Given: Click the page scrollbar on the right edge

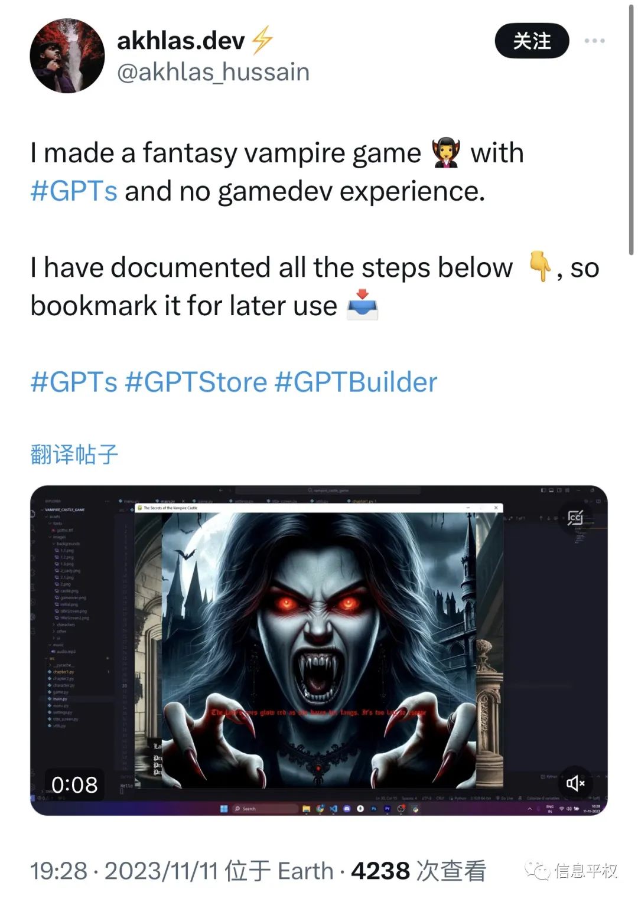Looking at the screenshot, I should (631, 130).
